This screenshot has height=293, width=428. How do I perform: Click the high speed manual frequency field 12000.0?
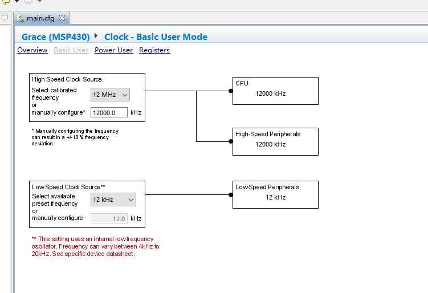(x=109, y=112)
